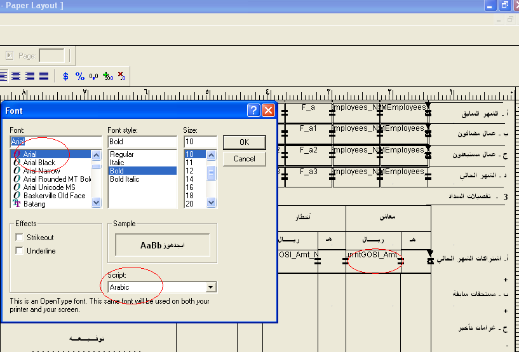This screenshot has width=519, height=352.
Task: Apply percent format icon
Action: coord(80,76)
